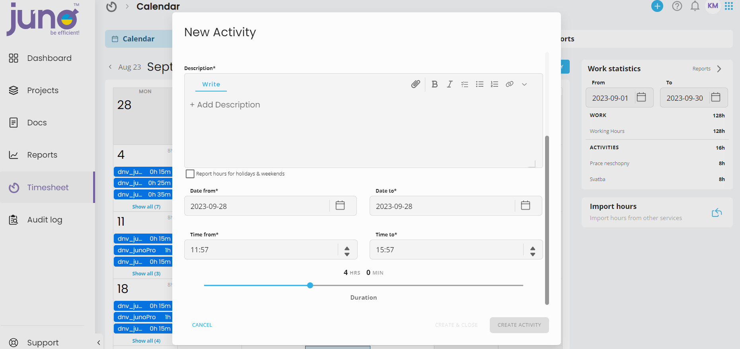Open Reports in the sidebar
This screenshot has height=349, width=740.
point(47,155)
